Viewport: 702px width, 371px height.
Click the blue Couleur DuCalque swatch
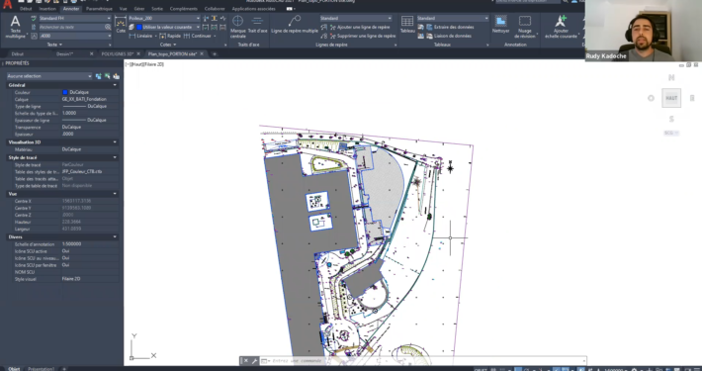pos(65,92)
